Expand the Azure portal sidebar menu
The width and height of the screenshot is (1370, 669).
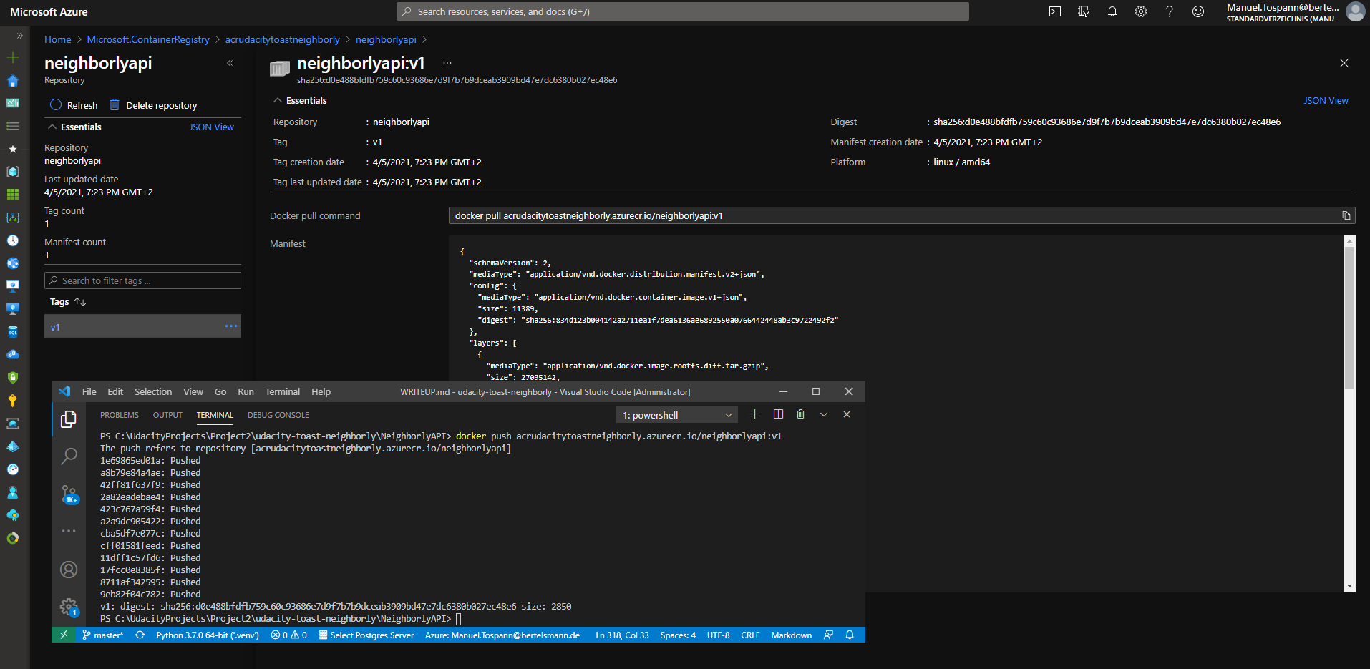pyautogui.click(x=19, y=35)
